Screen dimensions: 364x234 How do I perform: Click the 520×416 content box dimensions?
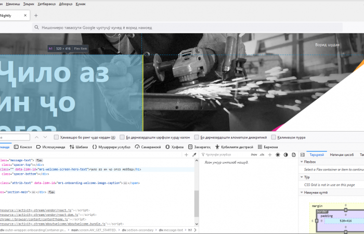coord(345,221)
